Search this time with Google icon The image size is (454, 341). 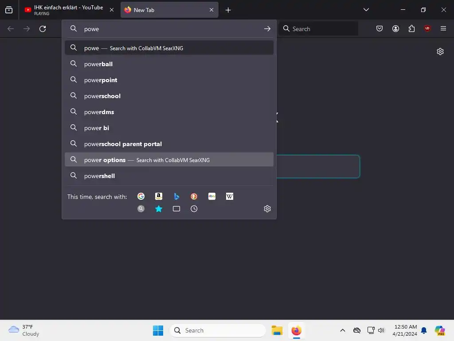click(x=141, y=196)
